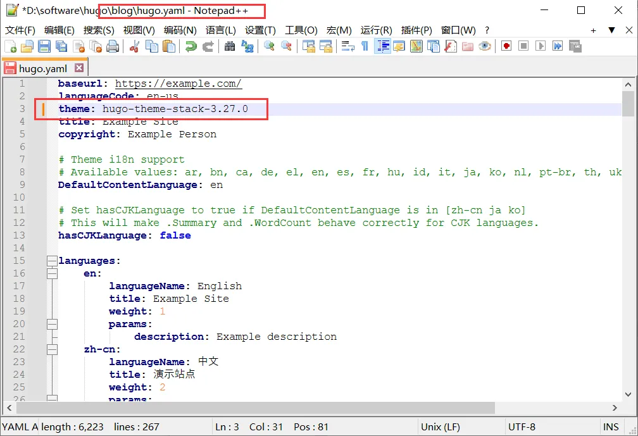Collapse the zh-cn section fold marker

tap(52, 349)
